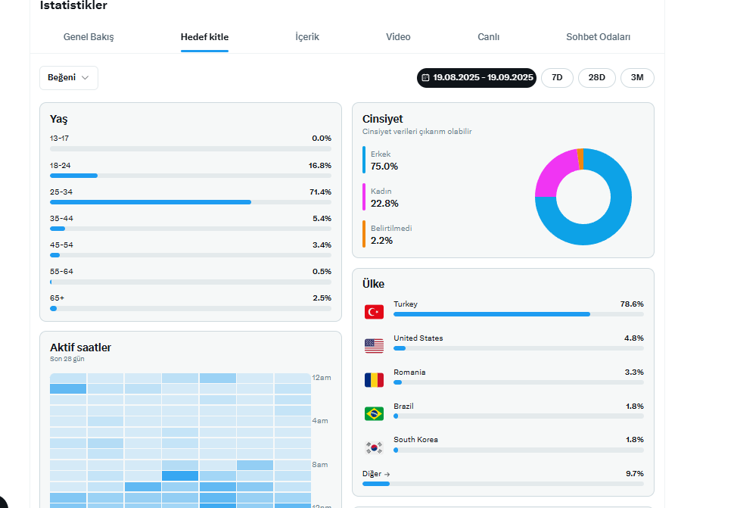Screen dimensions: 734x508
Task: Click the Romania flag icon
Action: pos(374,380)
